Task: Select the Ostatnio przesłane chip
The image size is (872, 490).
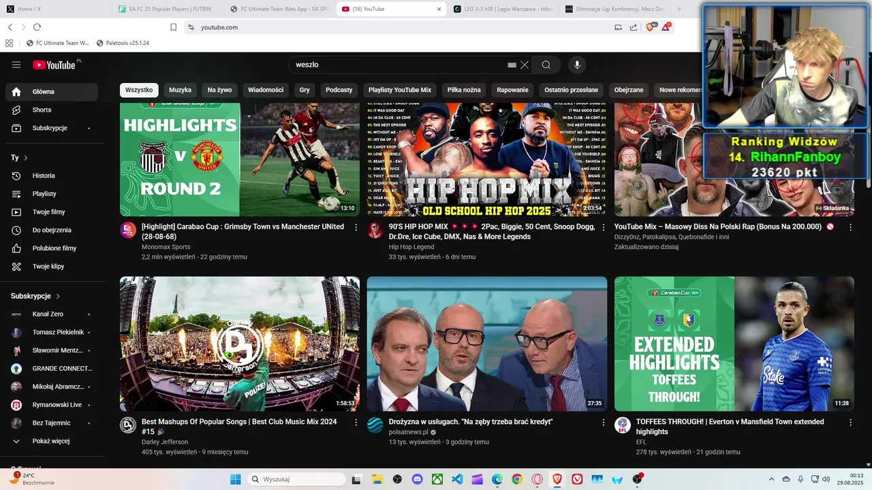Action: click(x=571, y=90)
